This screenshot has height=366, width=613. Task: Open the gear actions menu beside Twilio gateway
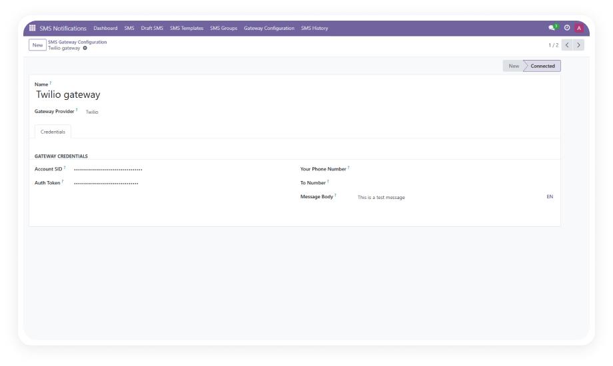85,48
